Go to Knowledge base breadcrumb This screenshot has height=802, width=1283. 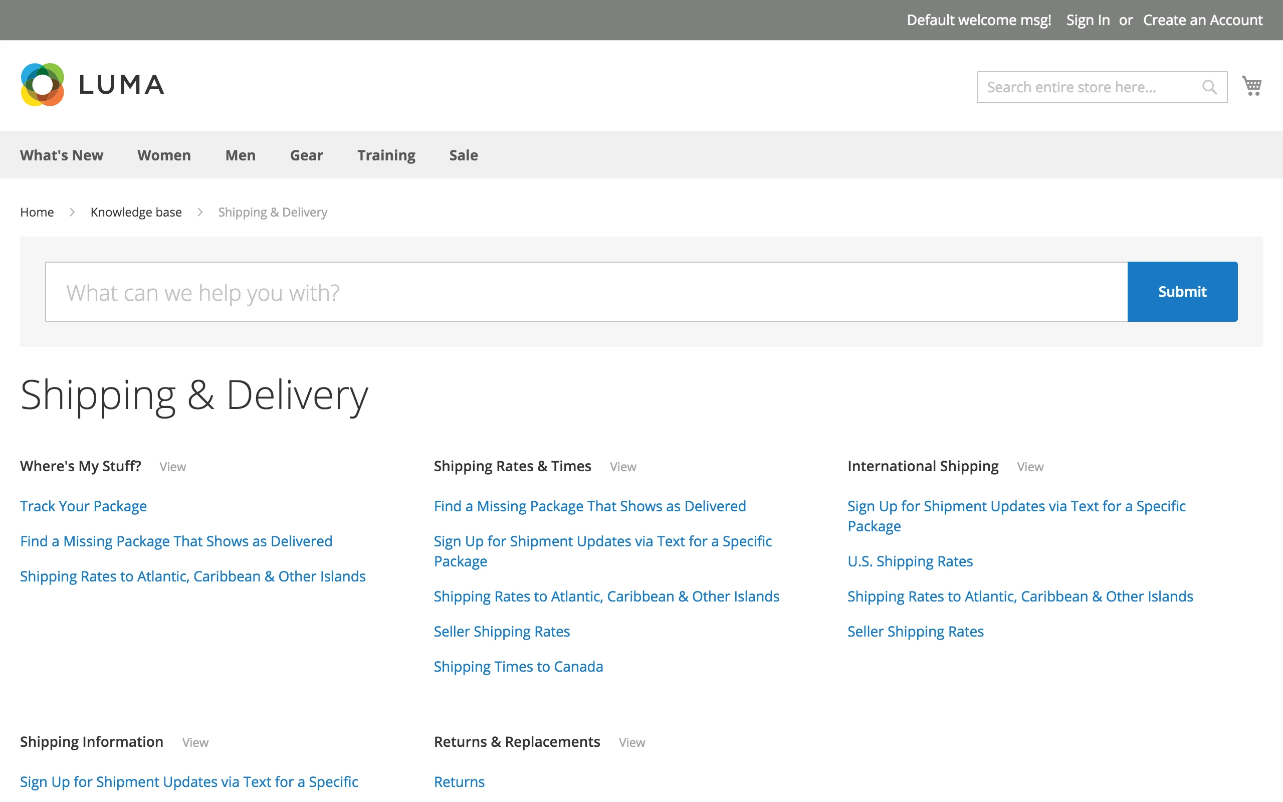[x=136, y=212]
